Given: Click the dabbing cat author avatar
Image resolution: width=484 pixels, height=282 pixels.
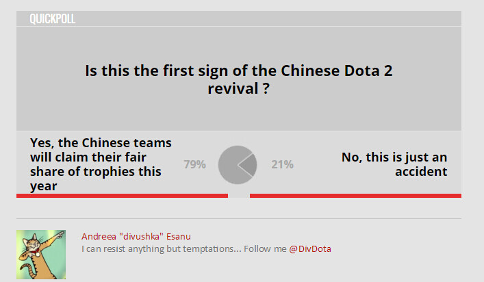Looking at the screenshot, I should [x=41, y=255].
